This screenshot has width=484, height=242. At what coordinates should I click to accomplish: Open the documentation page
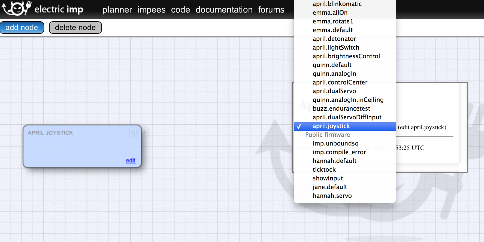pyautogui.click(x=224, y=10)
